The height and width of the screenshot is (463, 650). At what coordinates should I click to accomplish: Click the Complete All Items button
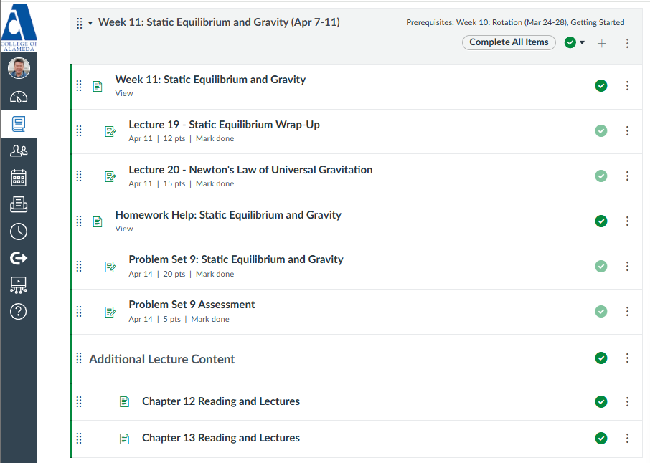[509, 42]
